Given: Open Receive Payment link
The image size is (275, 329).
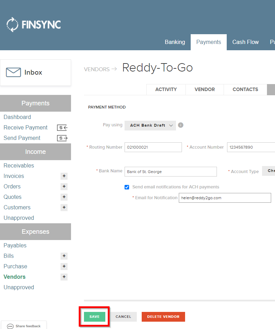Looking at the screenshot, I should 26,128.
